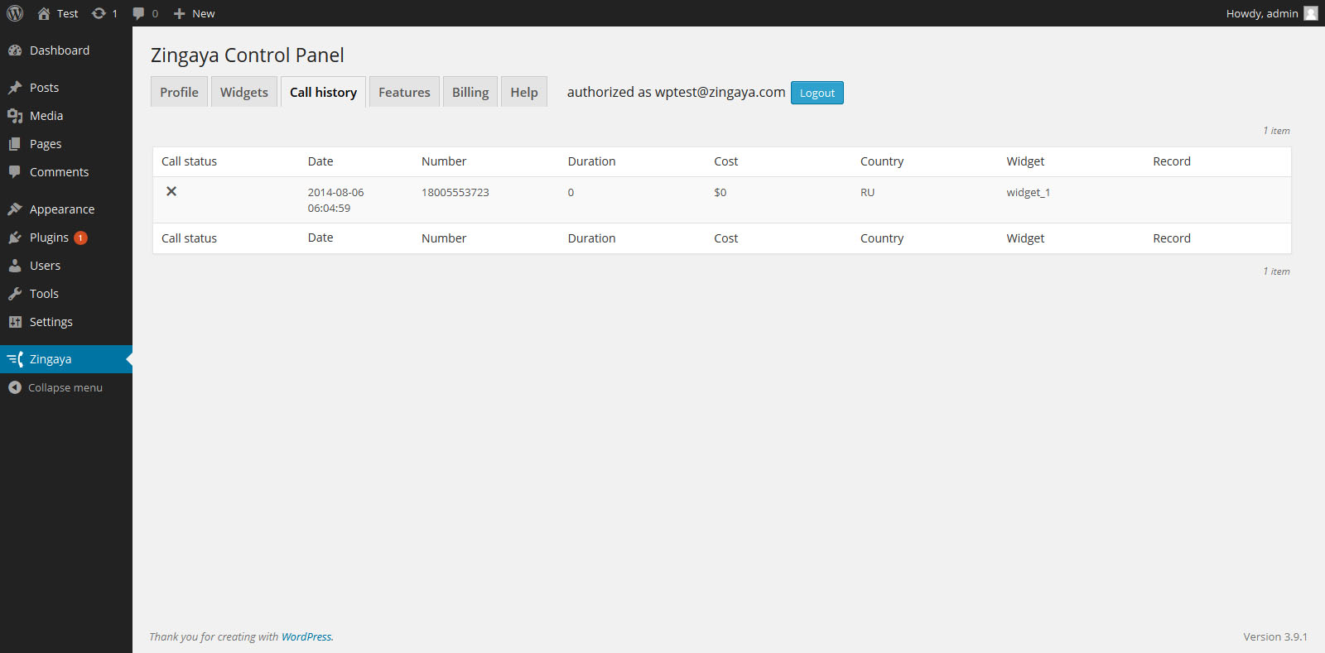Go to the Features tab
The height and width of the screenshot is (653, 1325).
coord(404,92)
